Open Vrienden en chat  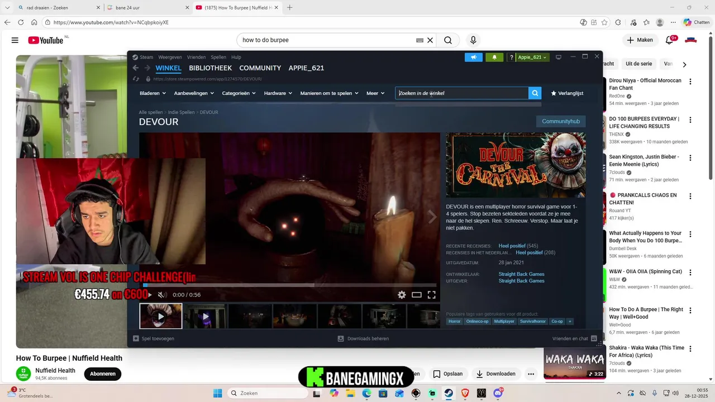click(x=575, y=338)
